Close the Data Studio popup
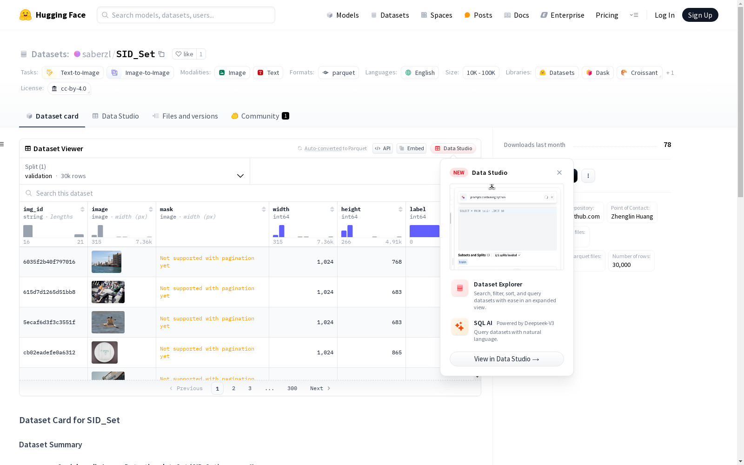This screenshot has height=465, width=744. point(559,173)
